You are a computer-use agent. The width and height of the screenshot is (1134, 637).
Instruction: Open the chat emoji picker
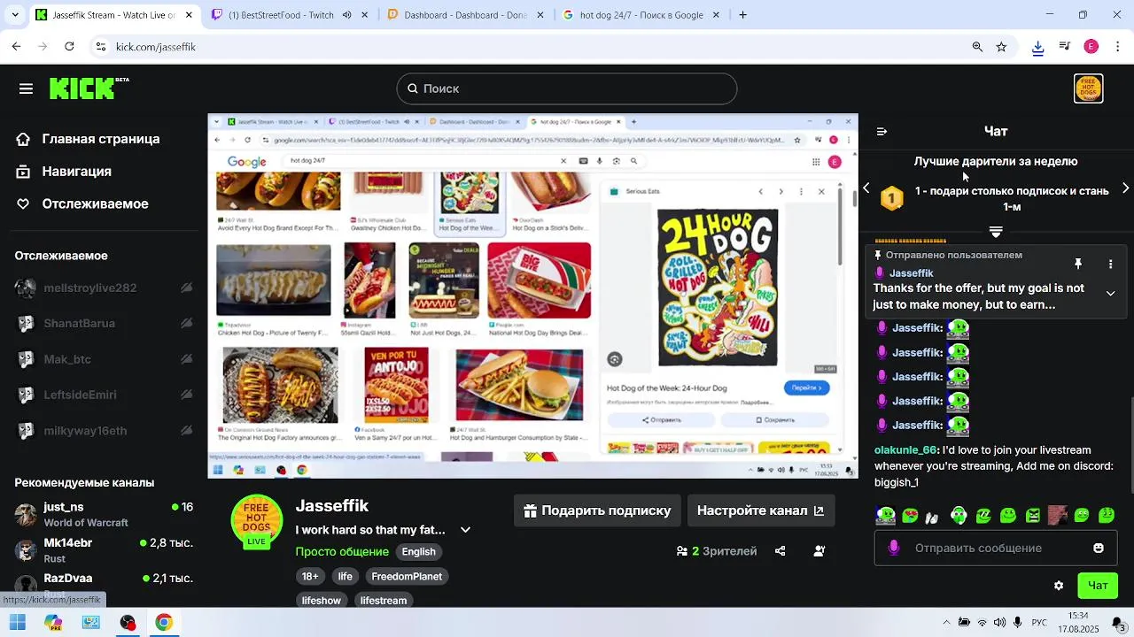[x=1099, y=549]
